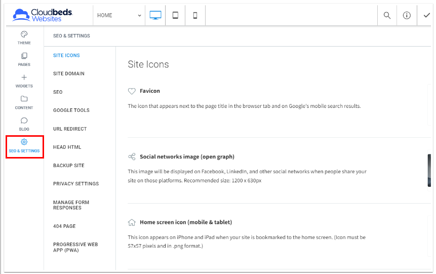The height and width of the screenshot is (274, 436).
Task: Open the Theme panel icon
Action: pos(24,34)
